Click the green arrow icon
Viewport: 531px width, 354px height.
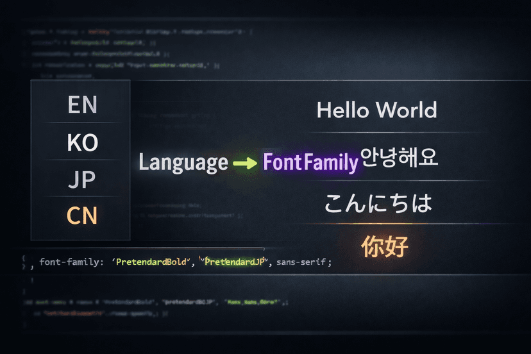(x=245, y=163)
